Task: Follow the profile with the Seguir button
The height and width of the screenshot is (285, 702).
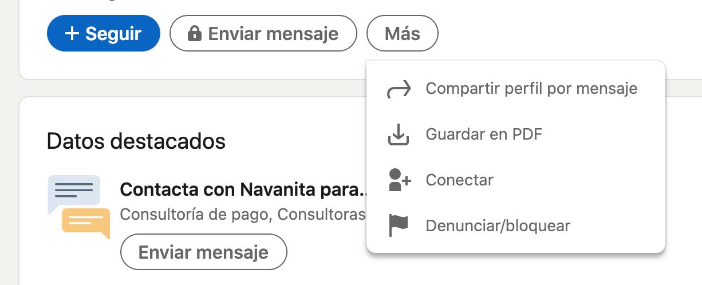Action: (103, 34)
